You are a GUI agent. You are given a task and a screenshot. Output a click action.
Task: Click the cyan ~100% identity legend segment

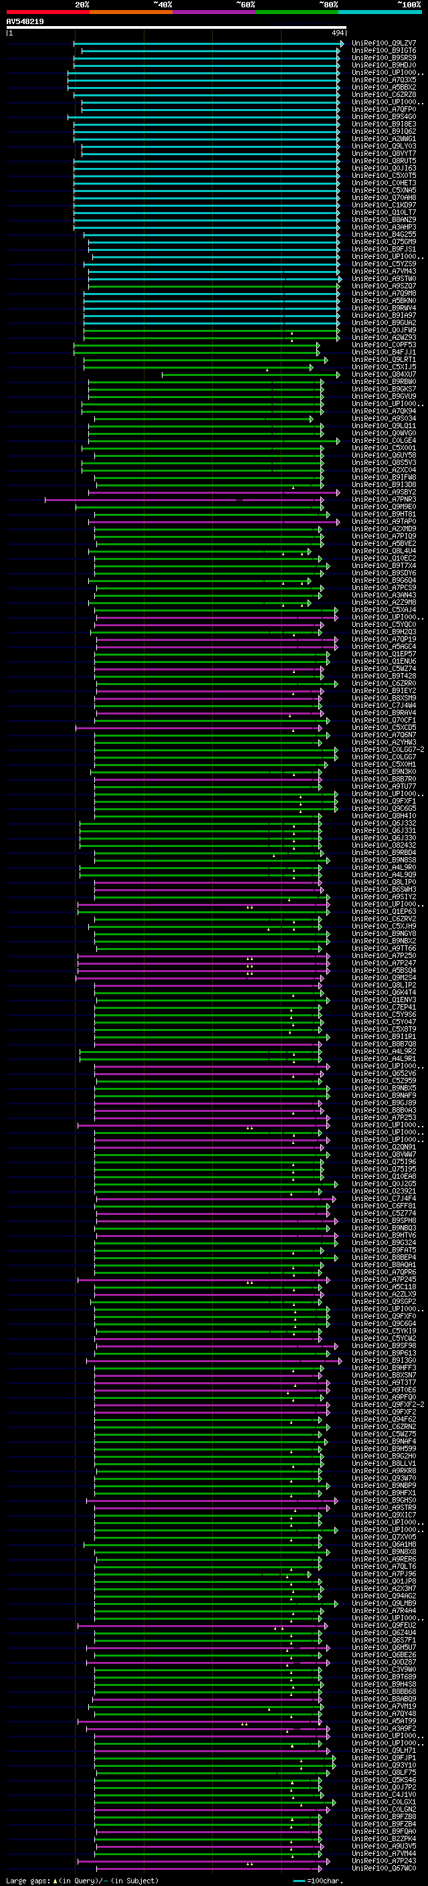click(380, 12)
